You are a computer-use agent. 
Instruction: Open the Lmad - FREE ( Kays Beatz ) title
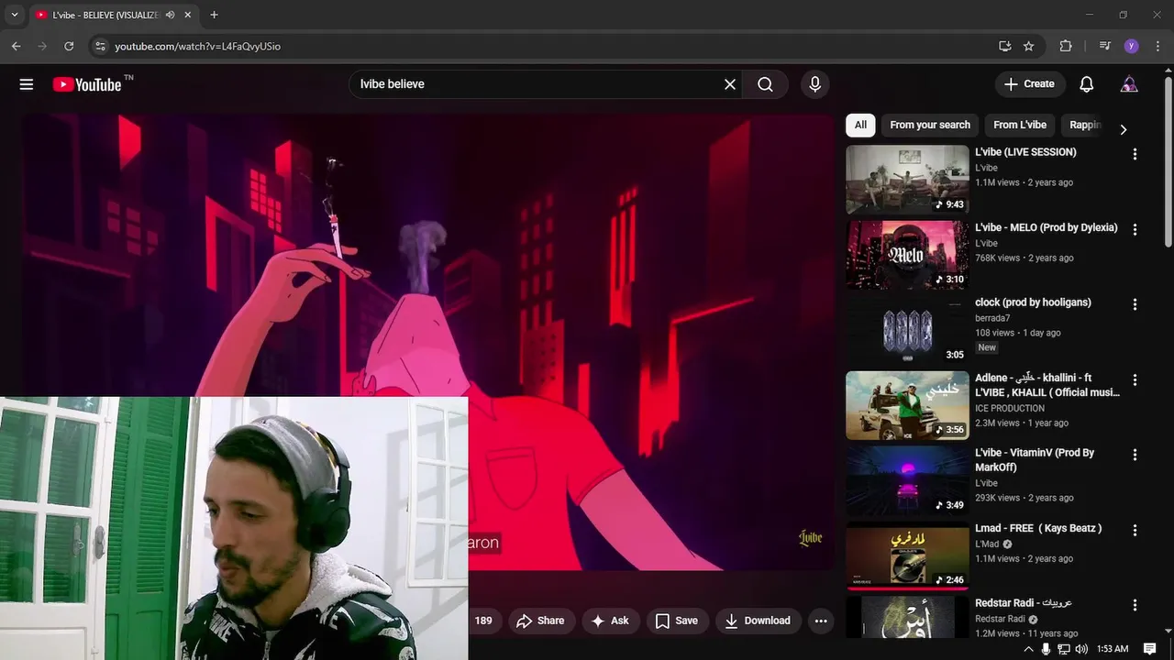[x=1038, y=528]
